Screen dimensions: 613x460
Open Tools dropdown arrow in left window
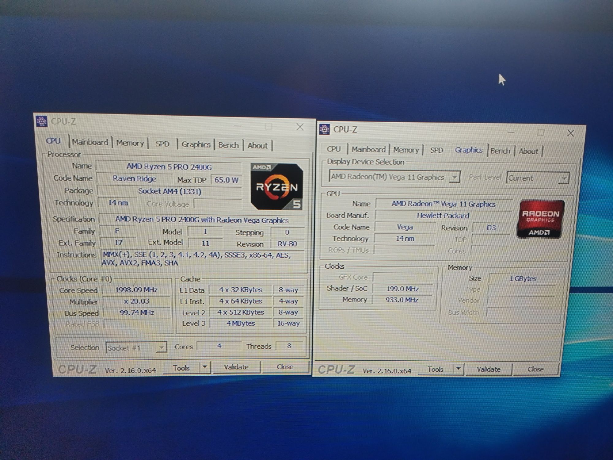click(x=205, y=367)
